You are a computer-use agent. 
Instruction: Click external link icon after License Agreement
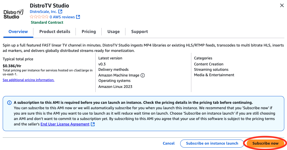(x=93, y=124)
